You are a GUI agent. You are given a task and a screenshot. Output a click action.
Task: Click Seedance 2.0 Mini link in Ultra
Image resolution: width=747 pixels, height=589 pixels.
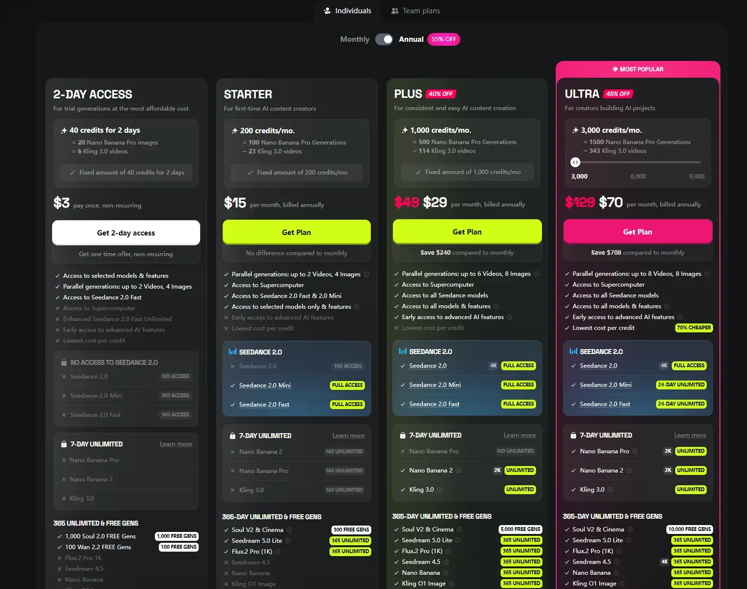point(605,385)
